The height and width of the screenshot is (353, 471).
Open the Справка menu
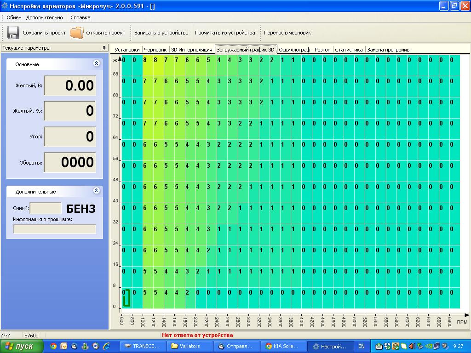pyautogui.click(x=80, y=17)
